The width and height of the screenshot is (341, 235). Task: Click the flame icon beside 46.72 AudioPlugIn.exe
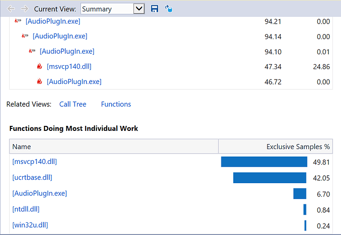click(40, 81)
